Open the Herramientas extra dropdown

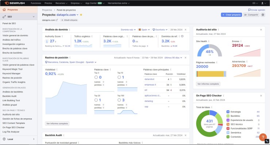coord(119,3)
